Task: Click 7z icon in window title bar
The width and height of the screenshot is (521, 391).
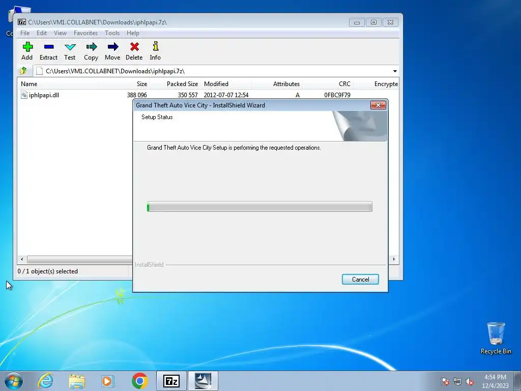Action: pyautogui.click(x=22, y=22)
